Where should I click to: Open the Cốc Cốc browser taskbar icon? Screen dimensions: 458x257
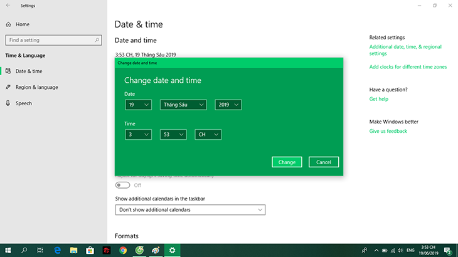click(139, 250)
